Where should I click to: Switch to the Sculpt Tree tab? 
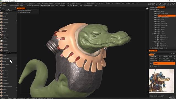click(x=161, y=7)
